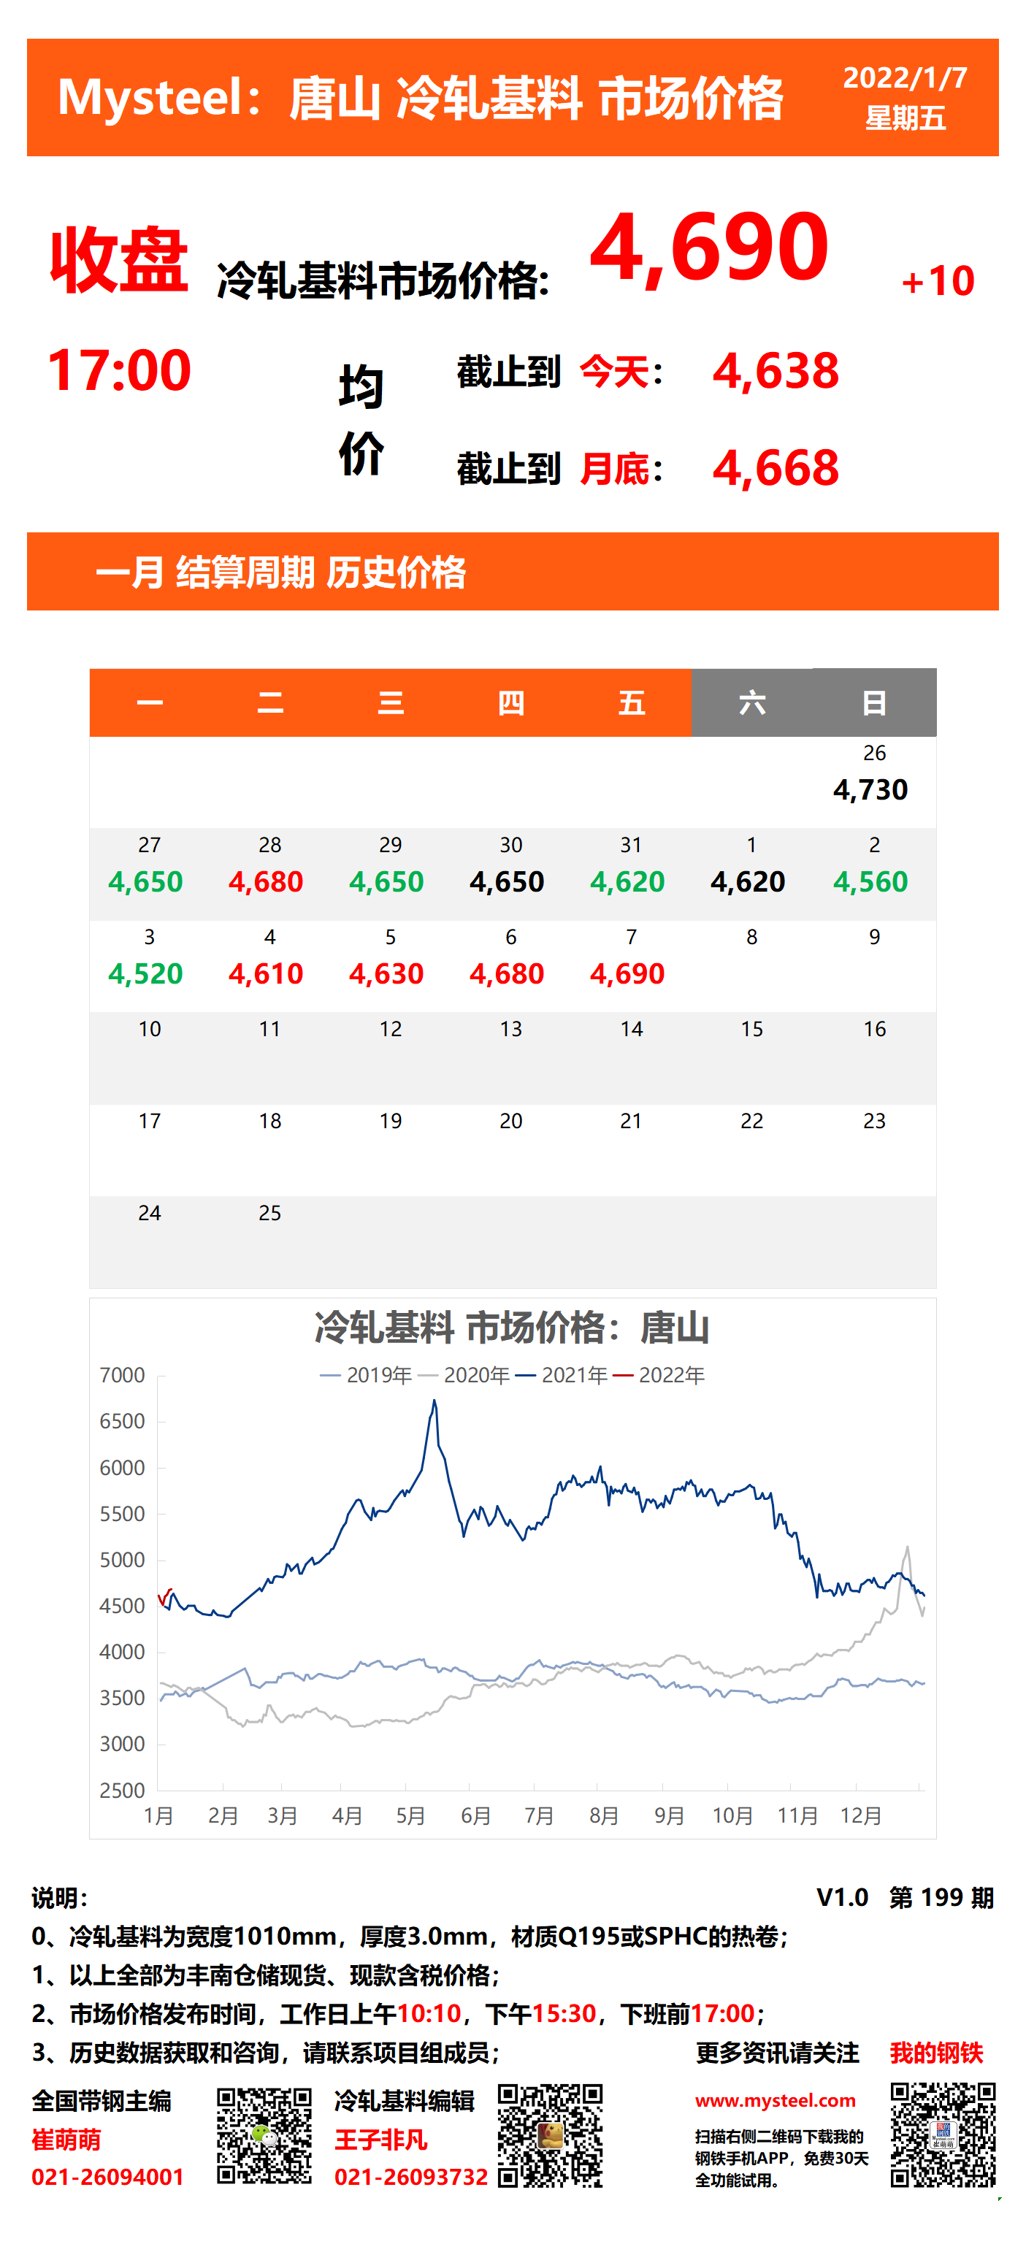Click the 5月 x-axis label
This screenshot has width=1026, height=2263.
pyautogui.click(x=410, y=1816)
